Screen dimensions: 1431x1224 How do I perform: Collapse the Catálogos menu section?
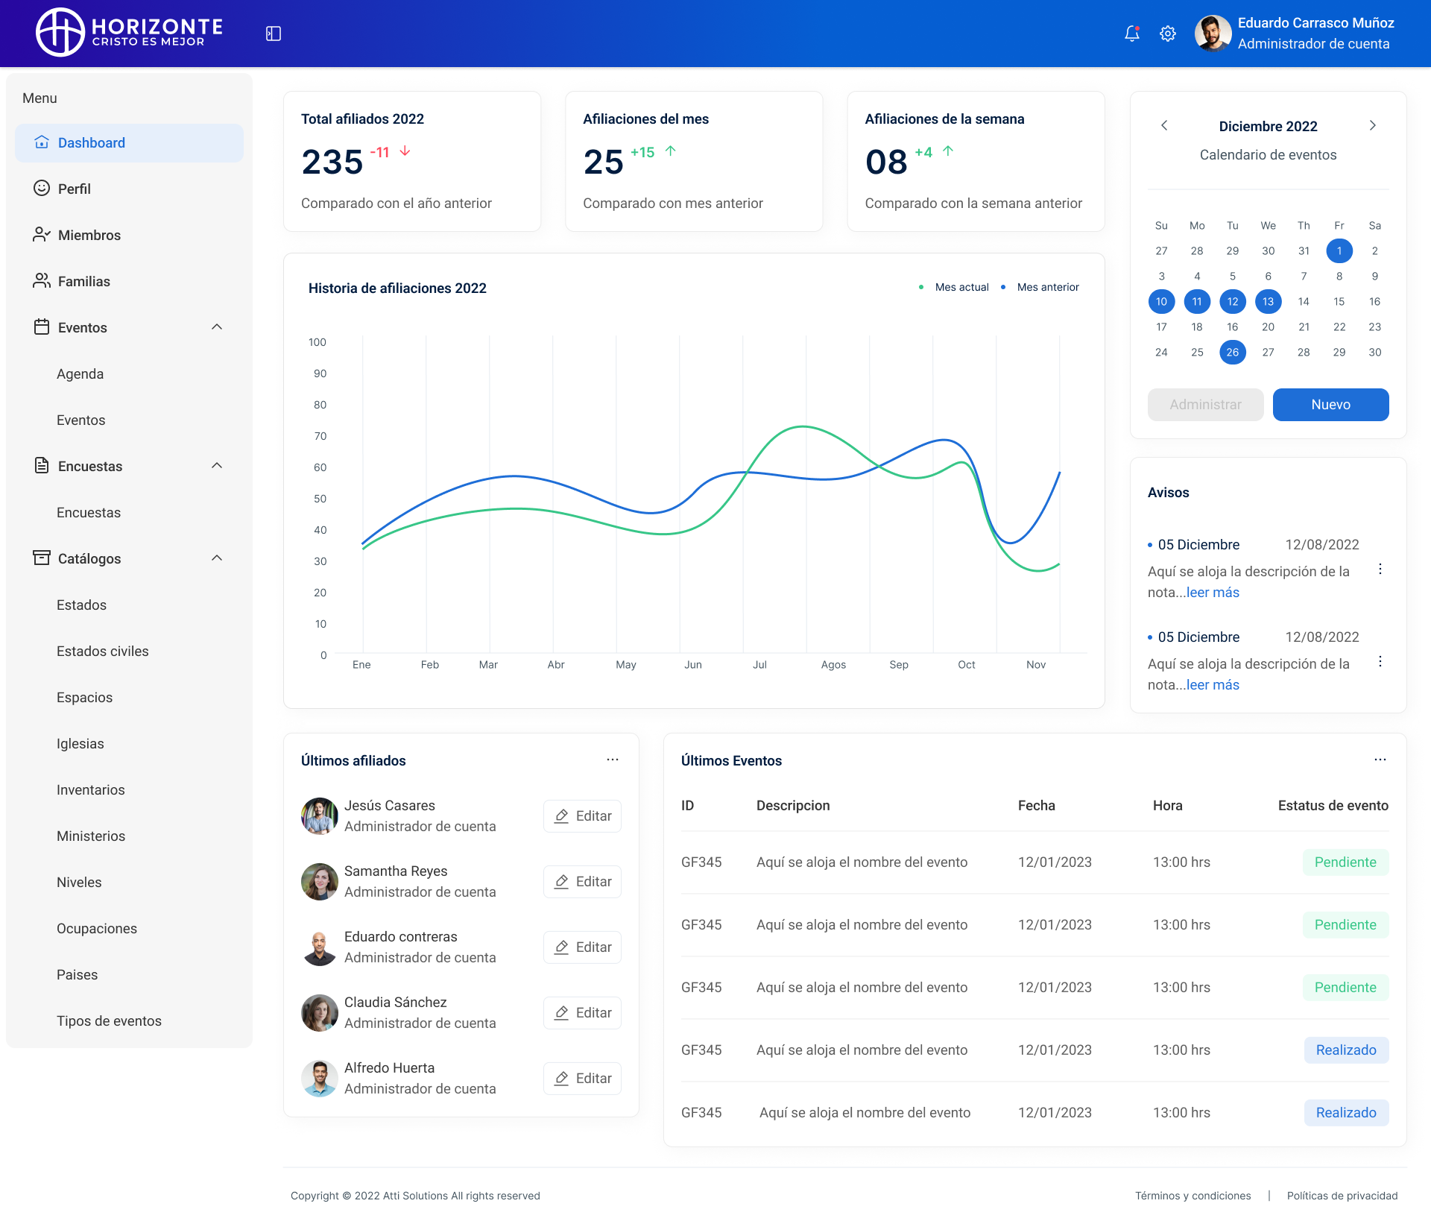pyautogui.click(x=217, y=558)
